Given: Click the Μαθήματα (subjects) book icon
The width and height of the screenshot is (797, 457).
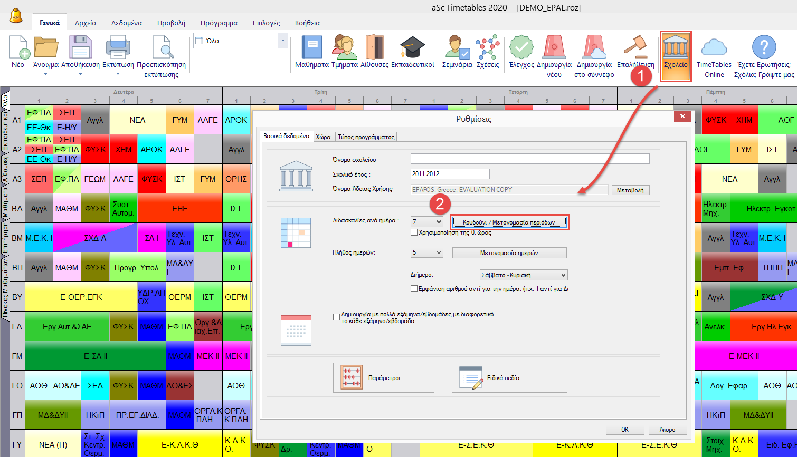Looking at the screenshot, I should (311, 48).
